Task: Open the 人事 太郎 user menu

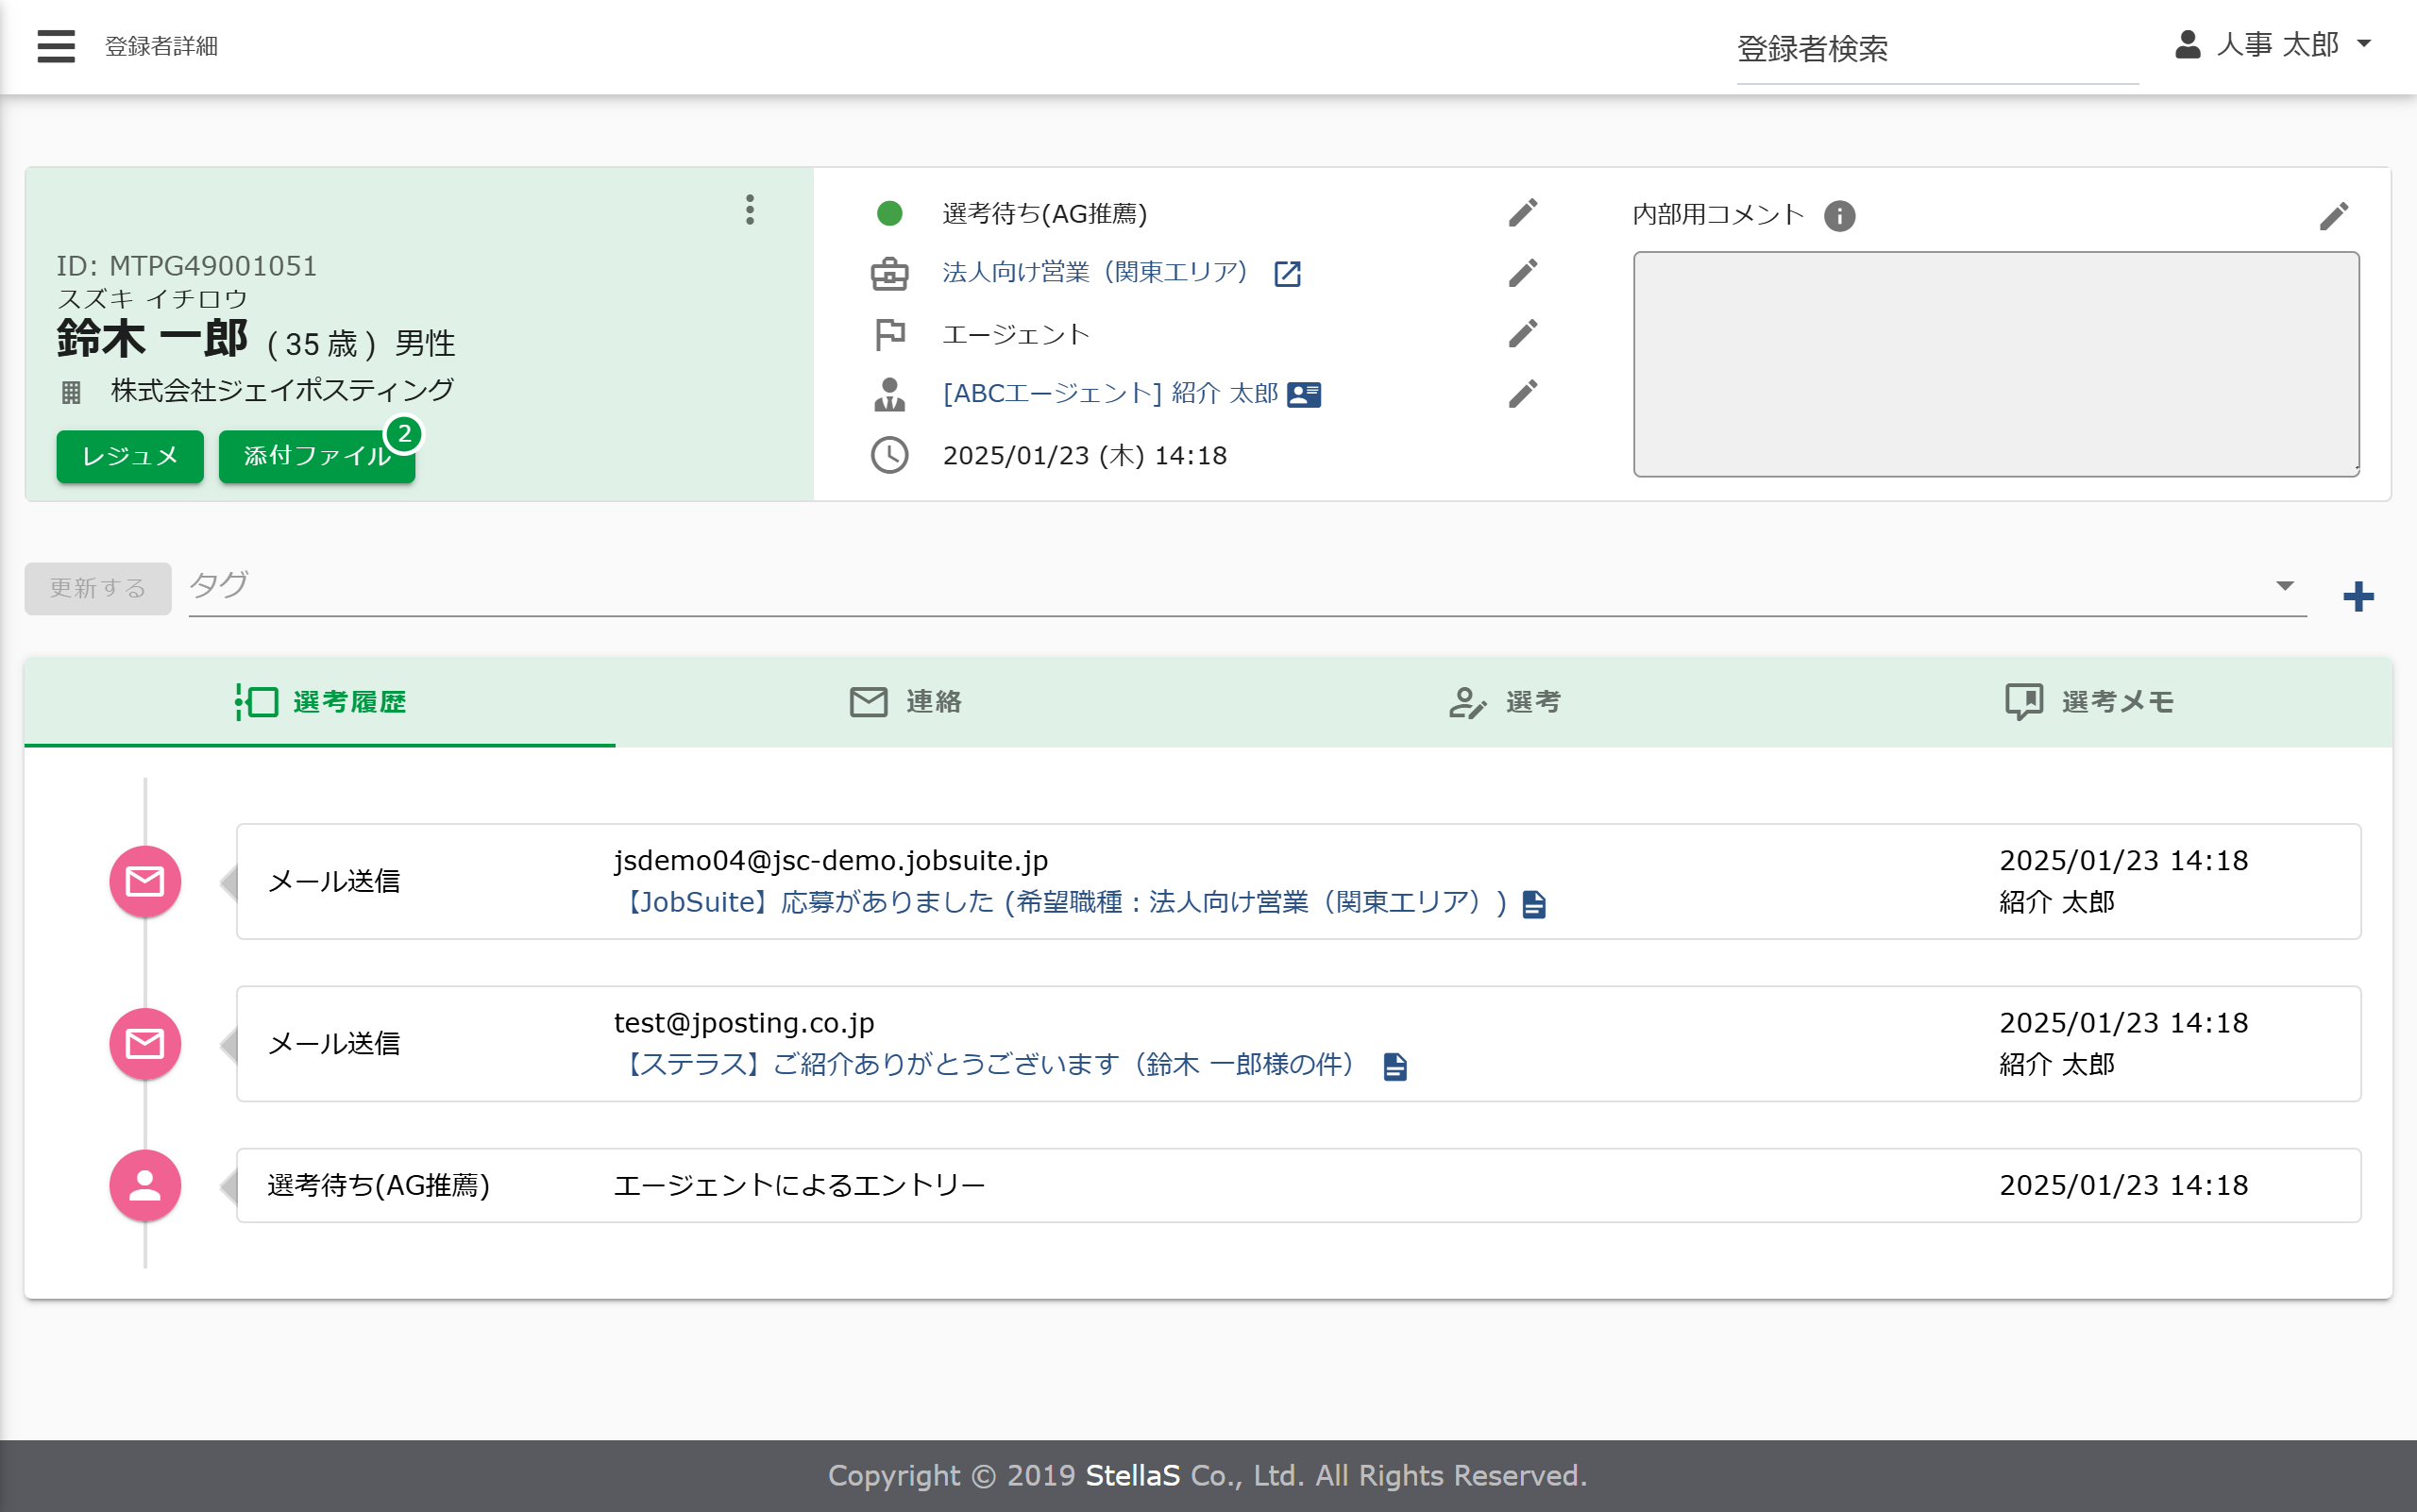Action: [2273, 45]
